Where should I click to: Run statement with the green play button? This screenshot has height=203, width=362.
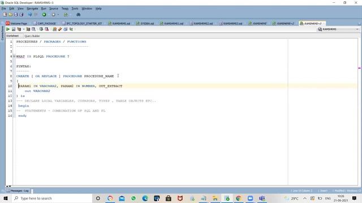pos(8,29)
